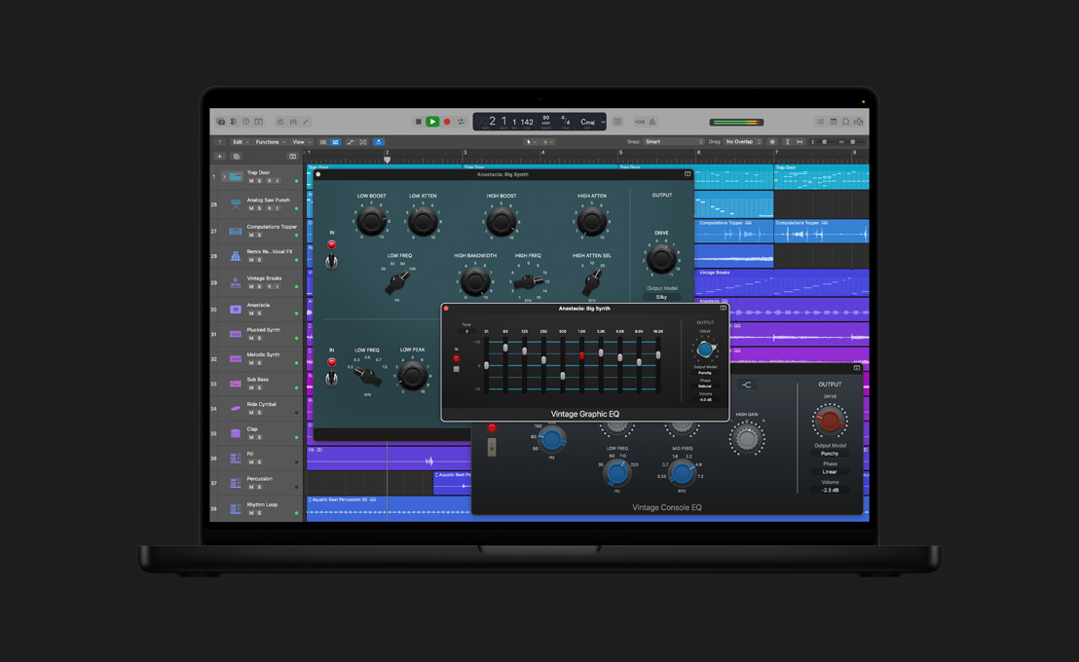Click the Punchy output model in Vintage Console EQ
Image resolution: width=1079 pixels, height=662 pixels.
point(830,453)
